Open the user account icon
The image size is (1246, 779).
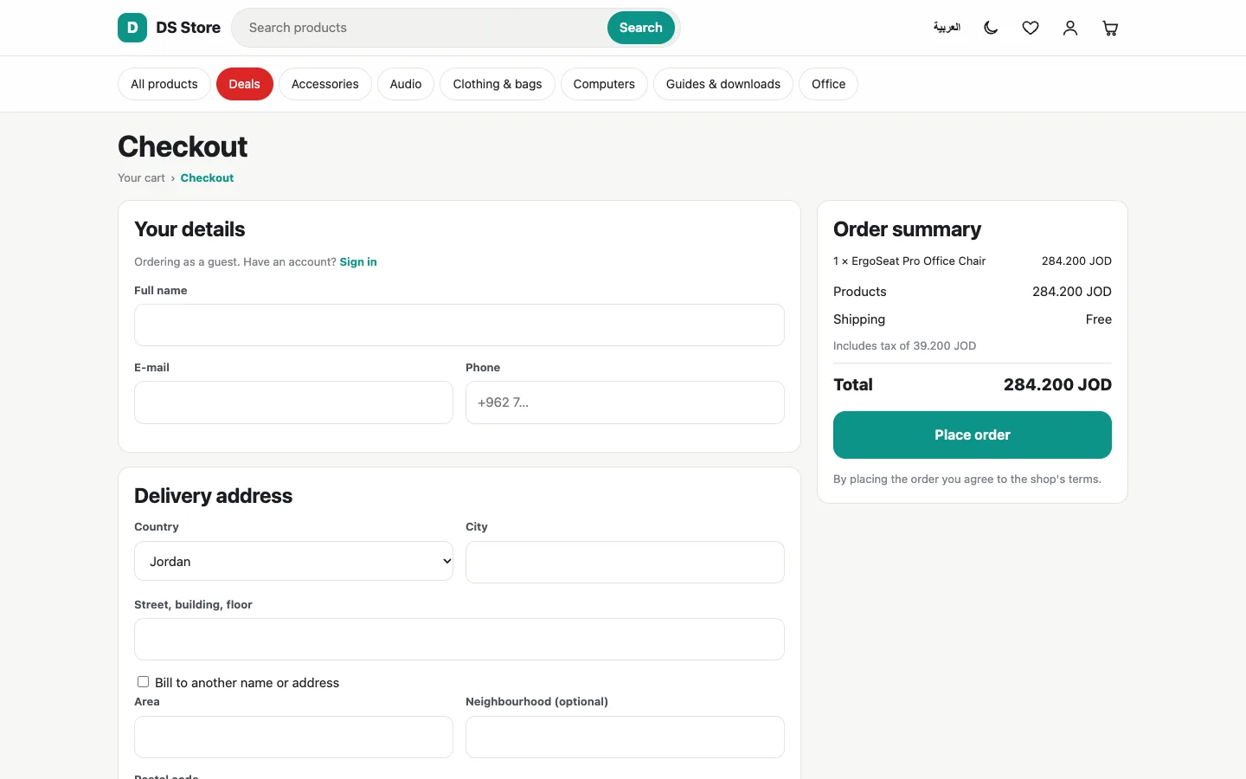tap(1070, 28)
